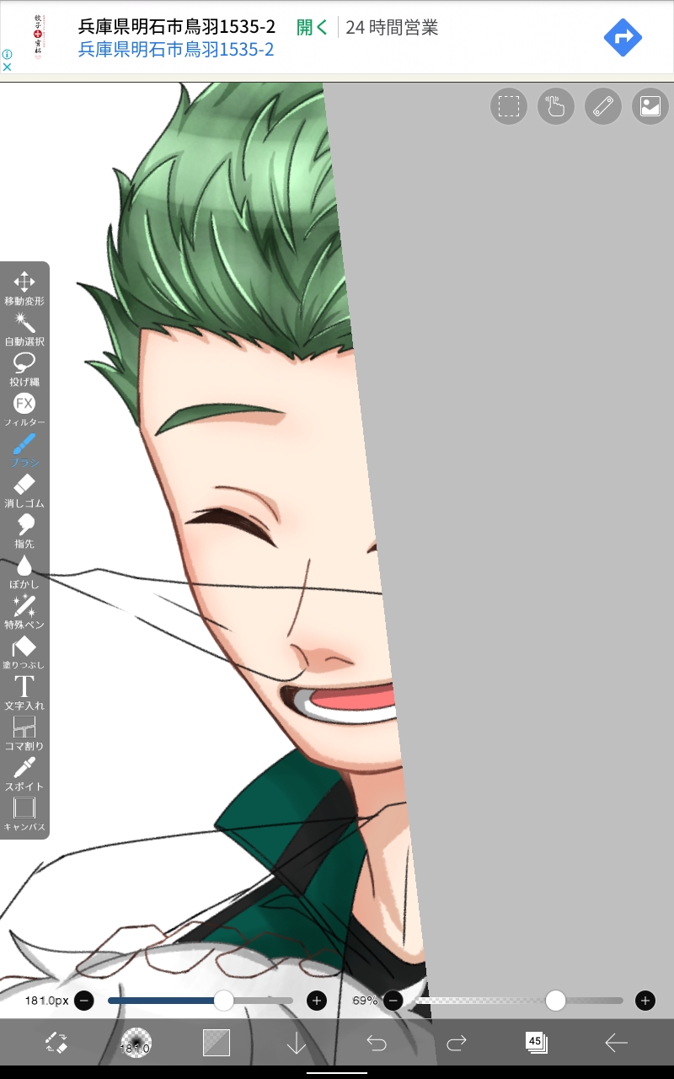The image size is (674, 1079).
Task: Tap the 開く button in the ad
Action: (312, 27)
